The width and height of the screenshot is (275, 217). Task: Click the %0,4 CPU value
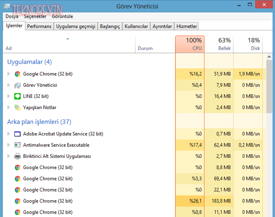pos(196,85)
